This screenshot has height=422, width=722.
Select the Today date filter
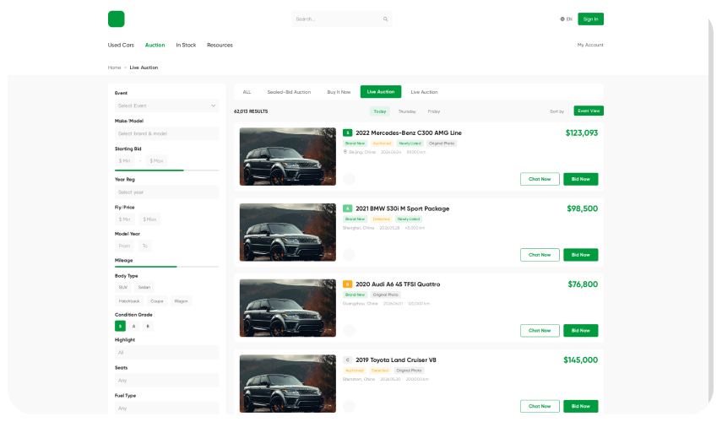click(380, 111)
